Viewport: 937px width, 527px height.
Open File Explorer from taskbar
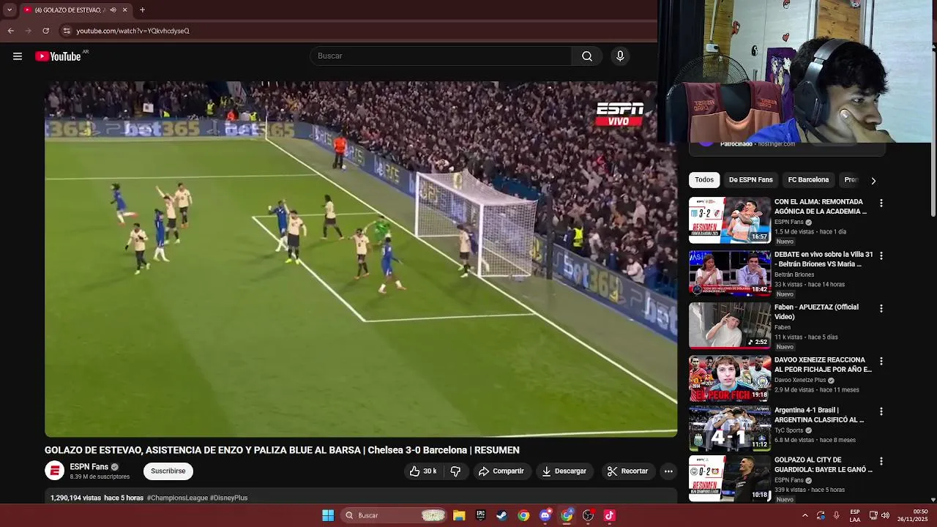pyautogui.click(x=459, y=515)
